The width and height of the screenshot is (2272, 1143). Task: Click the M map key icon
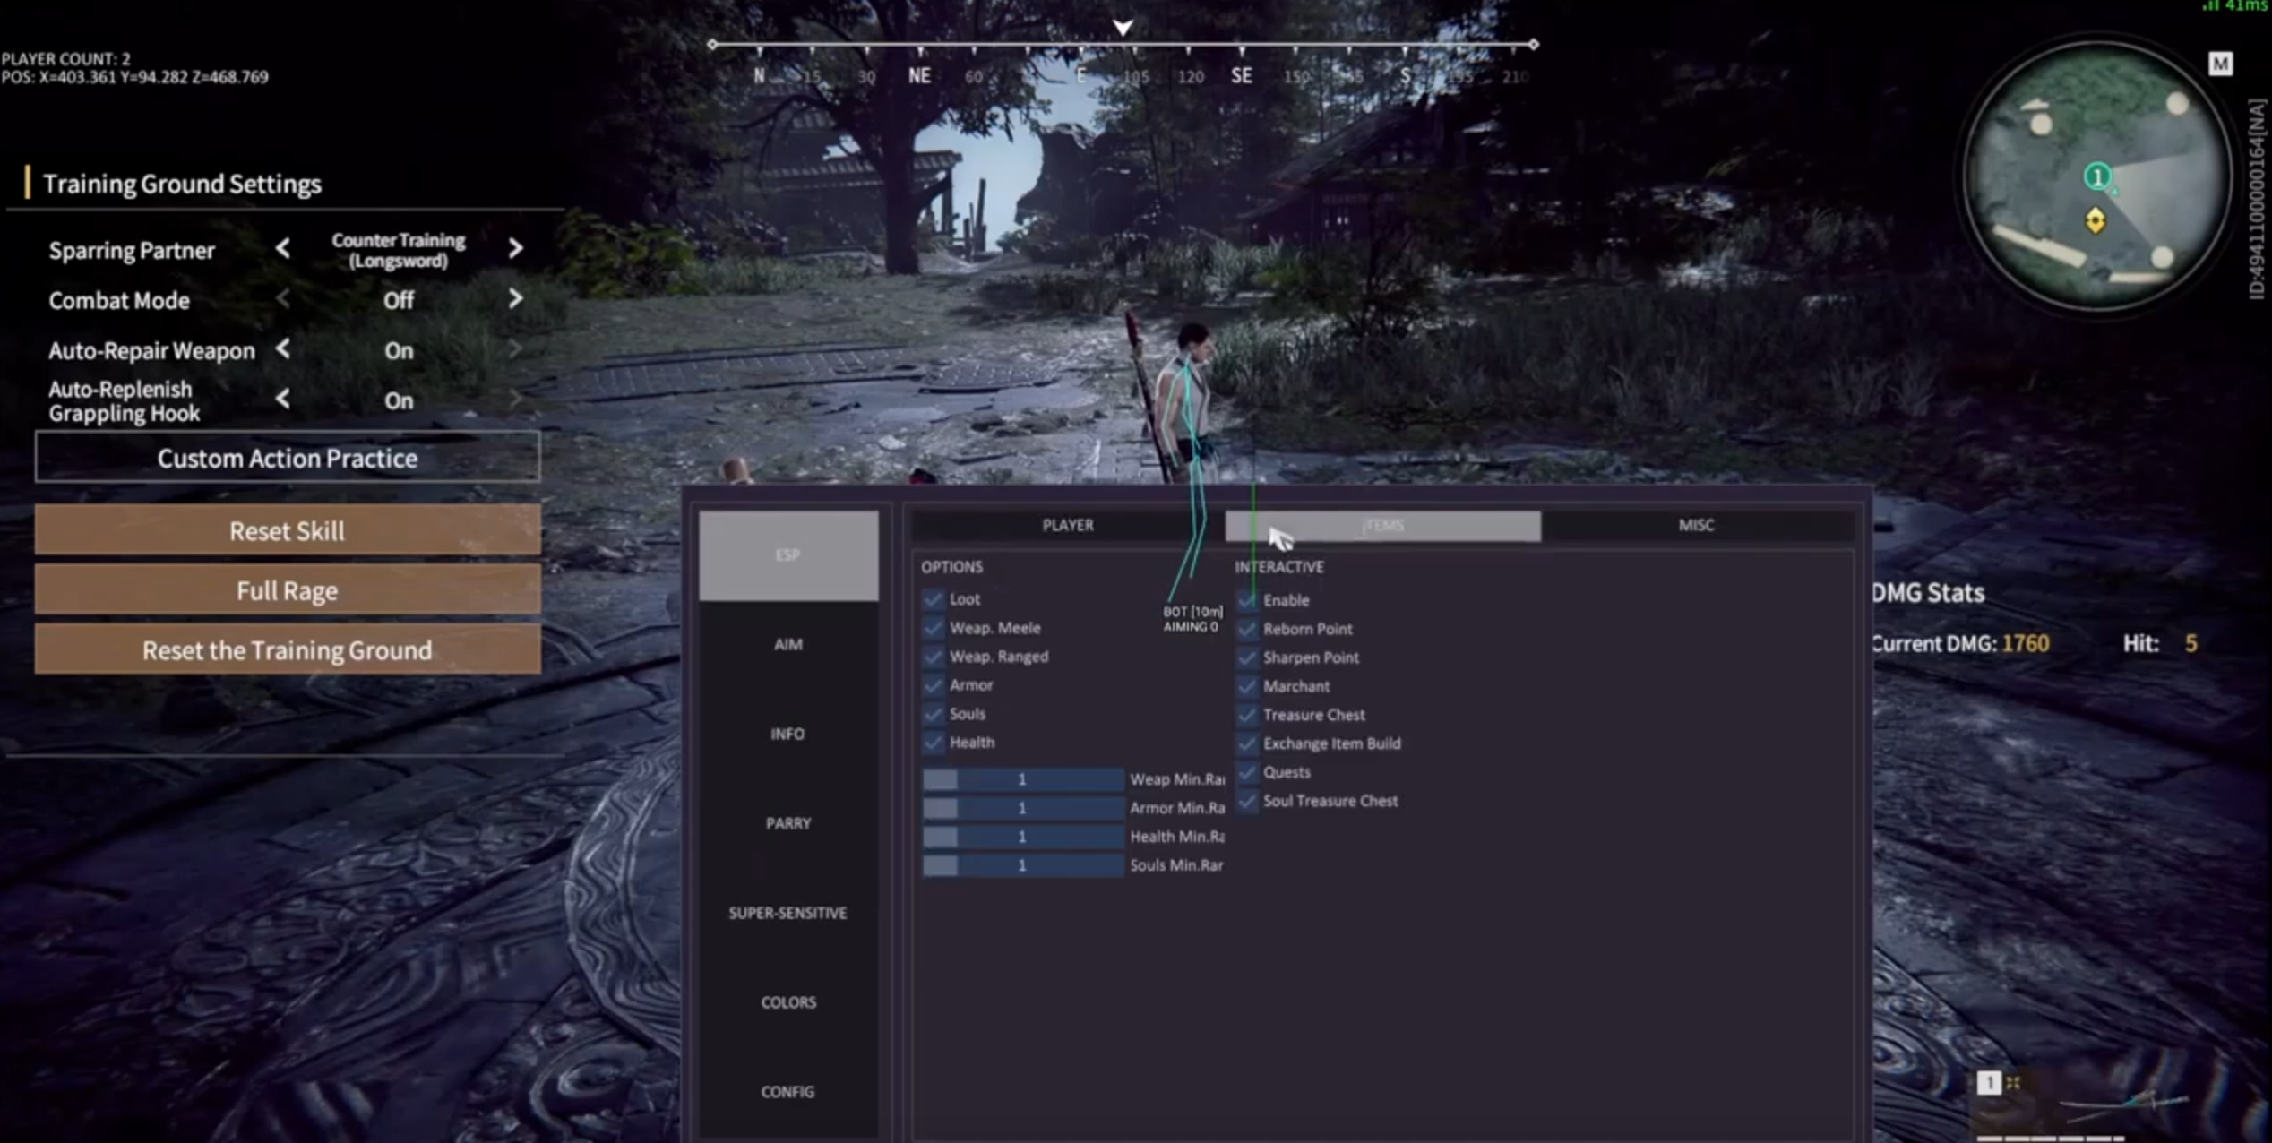pos(2219,64)
